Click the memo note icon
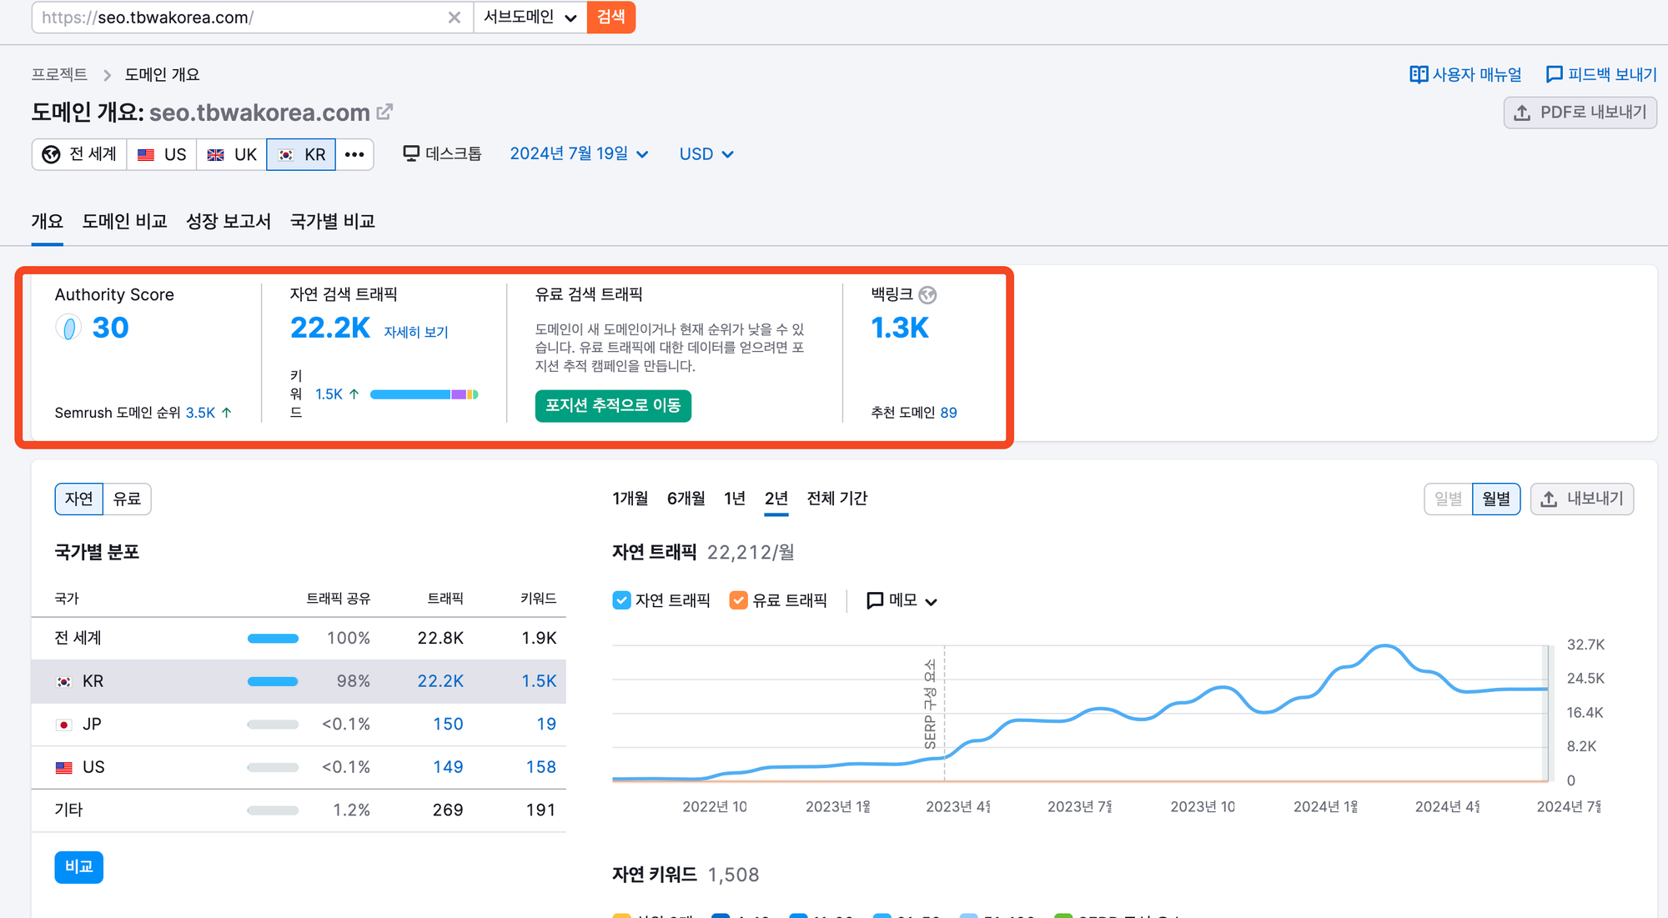 point(875,600)
